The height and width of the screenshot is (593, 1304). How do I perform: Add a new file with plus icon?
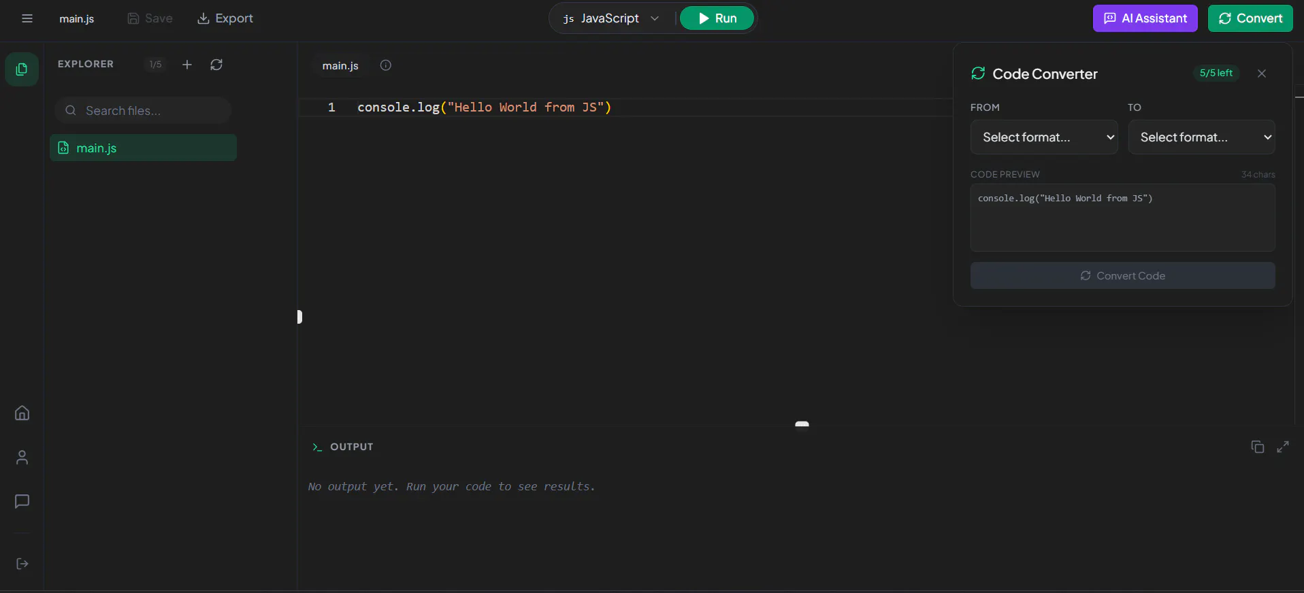[x=187, y=65]
